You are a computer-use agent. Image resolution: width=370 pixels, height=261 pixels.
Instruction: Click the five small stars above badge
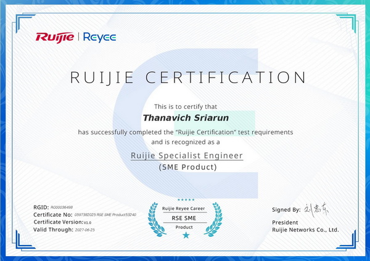186,200
